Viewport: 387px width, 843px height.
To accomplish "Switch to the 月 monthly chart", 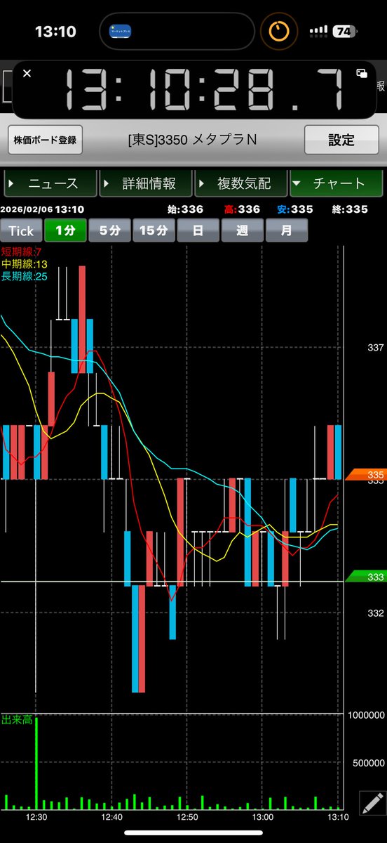I will pos(286,230).
